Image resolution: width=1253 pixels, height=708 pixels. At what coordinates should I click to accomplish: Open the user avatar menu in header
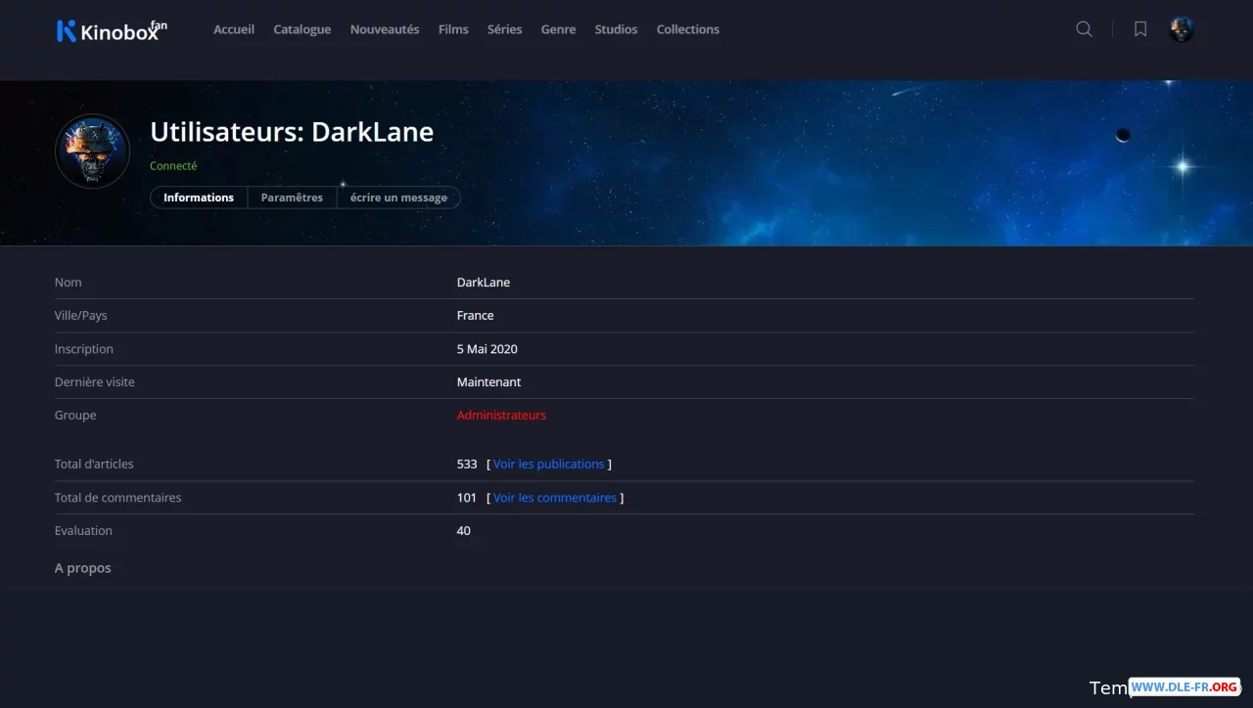(1182, 29)
